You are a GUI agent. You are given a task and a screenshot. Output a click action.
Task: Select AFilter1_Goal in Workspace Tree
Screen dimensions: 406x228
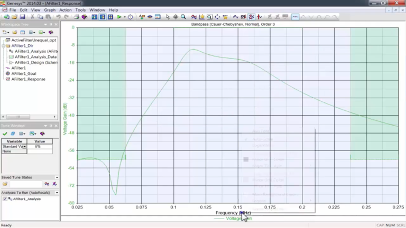point(24,74)
